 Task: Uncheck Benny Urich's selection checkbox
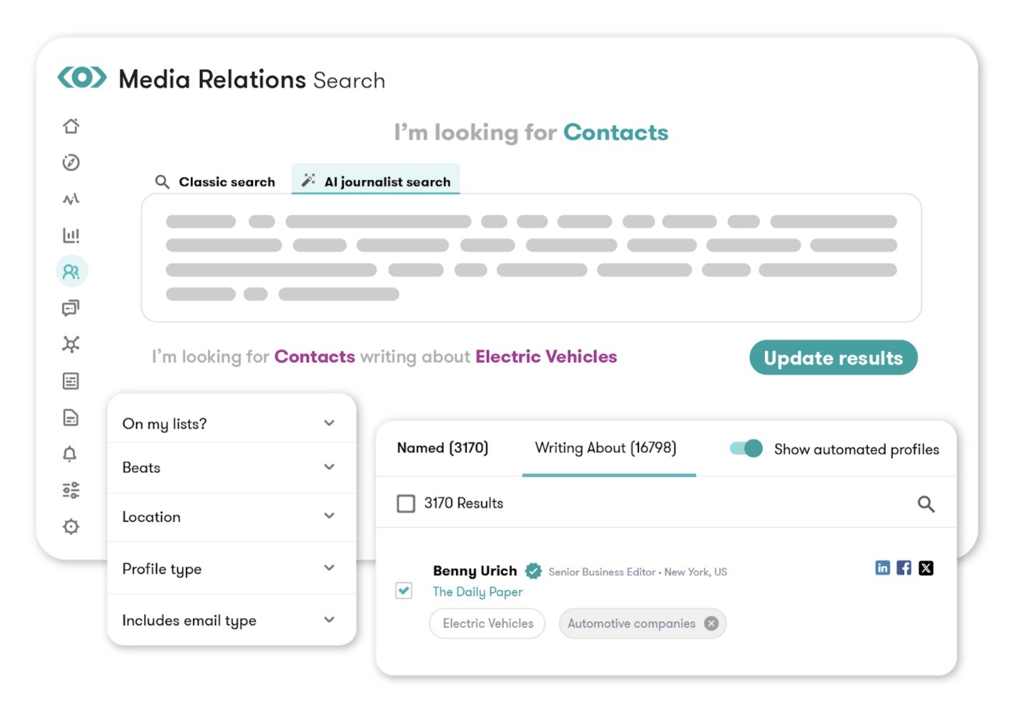[405, 591]
